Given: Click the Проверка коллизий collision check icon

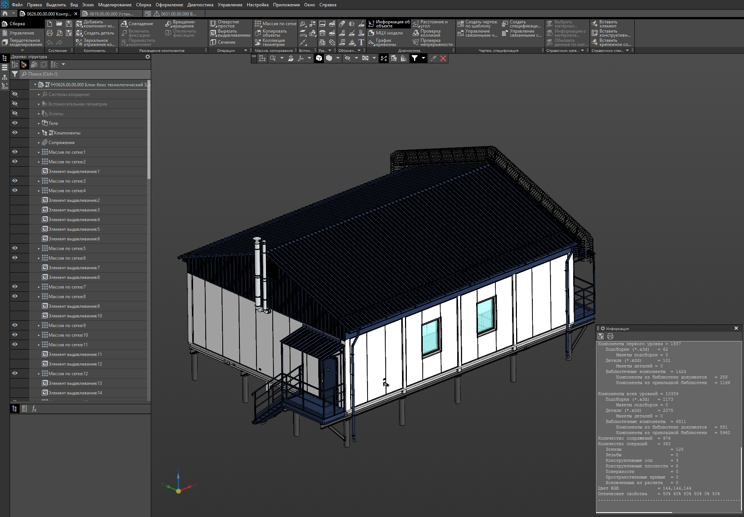Looking at the screenshot, I should tap(416, 33).
